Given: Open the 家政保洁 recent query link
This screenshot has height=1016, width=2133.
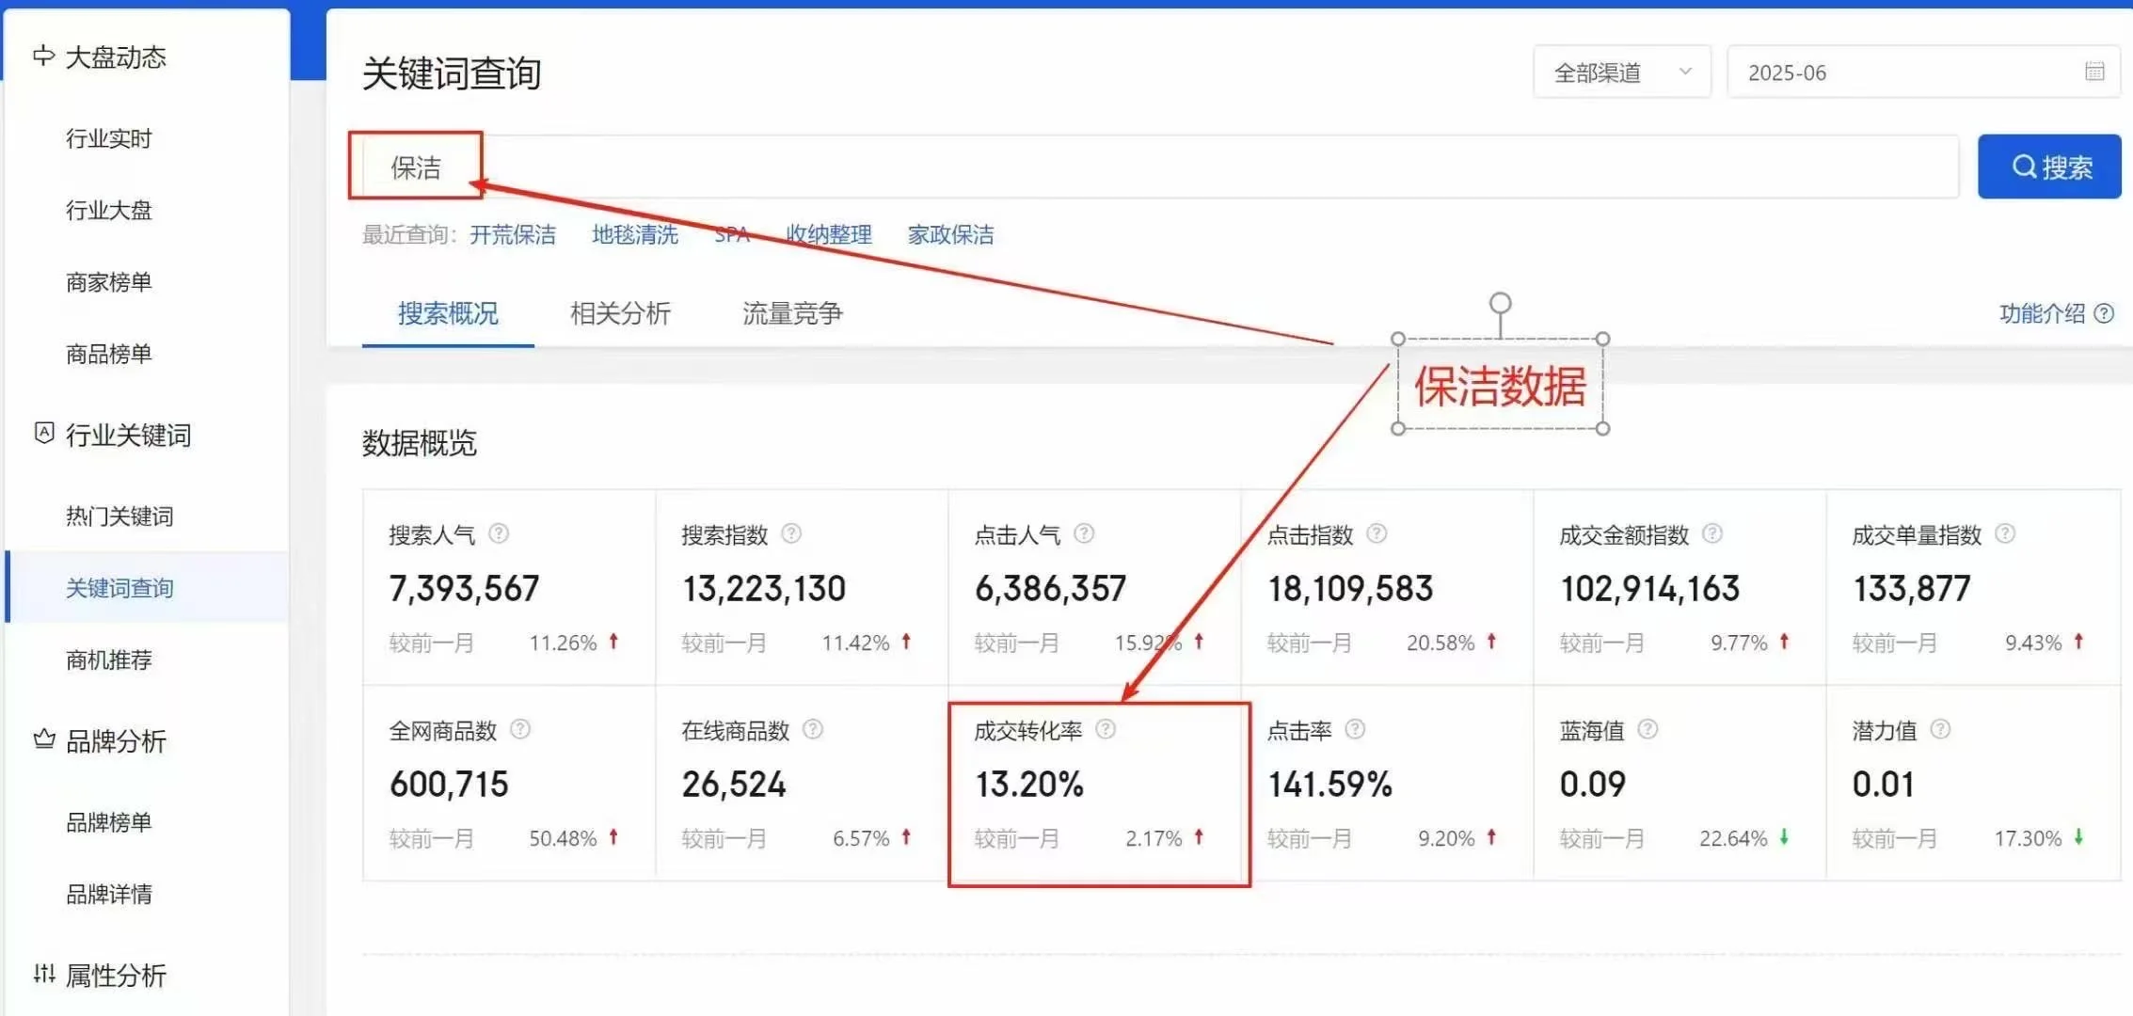Looking at the screenshot, I should tap(950, 235).
